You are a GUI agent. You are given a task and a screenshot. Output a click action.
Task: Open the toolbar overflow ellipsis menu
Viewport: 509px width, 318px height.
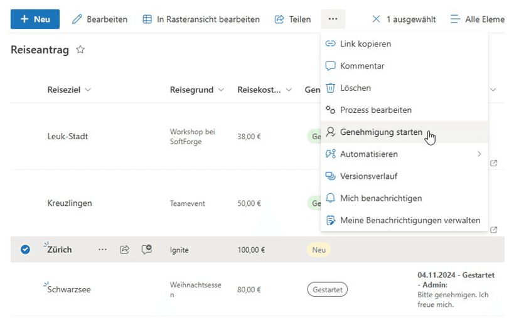[333, 19]
